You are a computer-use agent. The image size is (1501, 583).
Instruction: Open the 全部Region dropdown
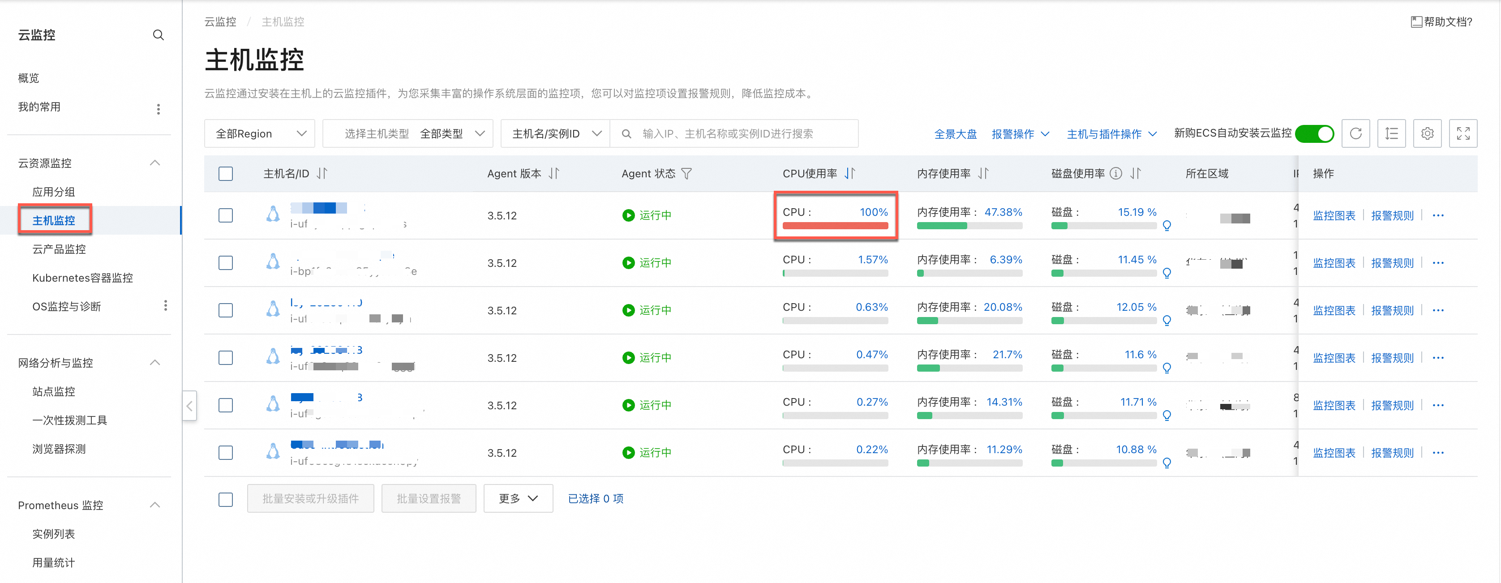tap(260, 134)
